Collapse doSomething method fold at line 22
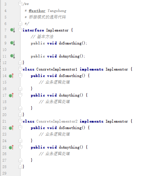The width and height of the screenshot is (160, 176). click(20, 128)
